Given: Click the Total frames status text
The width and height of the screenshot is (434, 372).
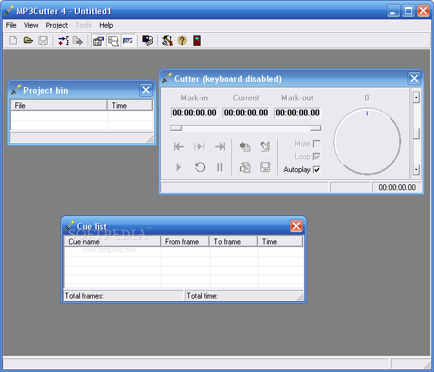Looking at the screenshot, I should 84,296.
